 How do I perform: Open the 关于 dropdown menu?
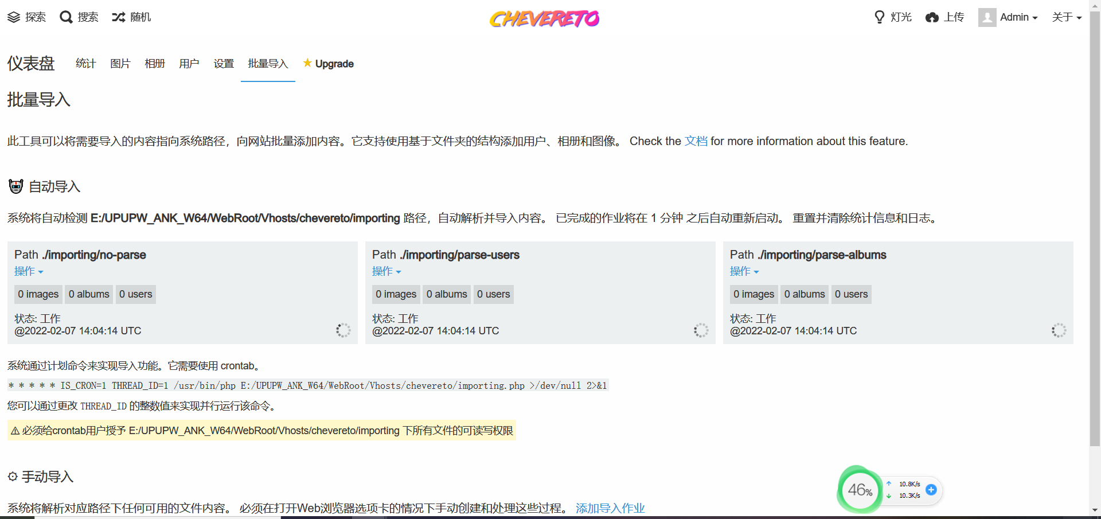click(x=1067, y=17)
